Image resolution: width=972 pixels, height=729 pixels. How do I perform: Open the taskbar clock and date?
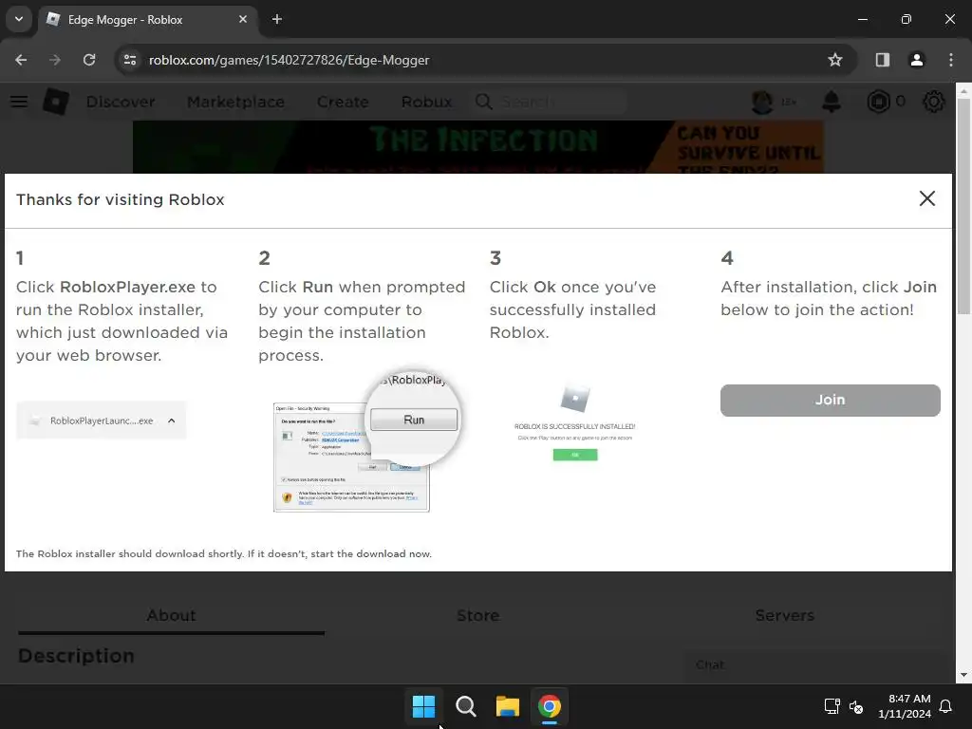tap(905, 706)
